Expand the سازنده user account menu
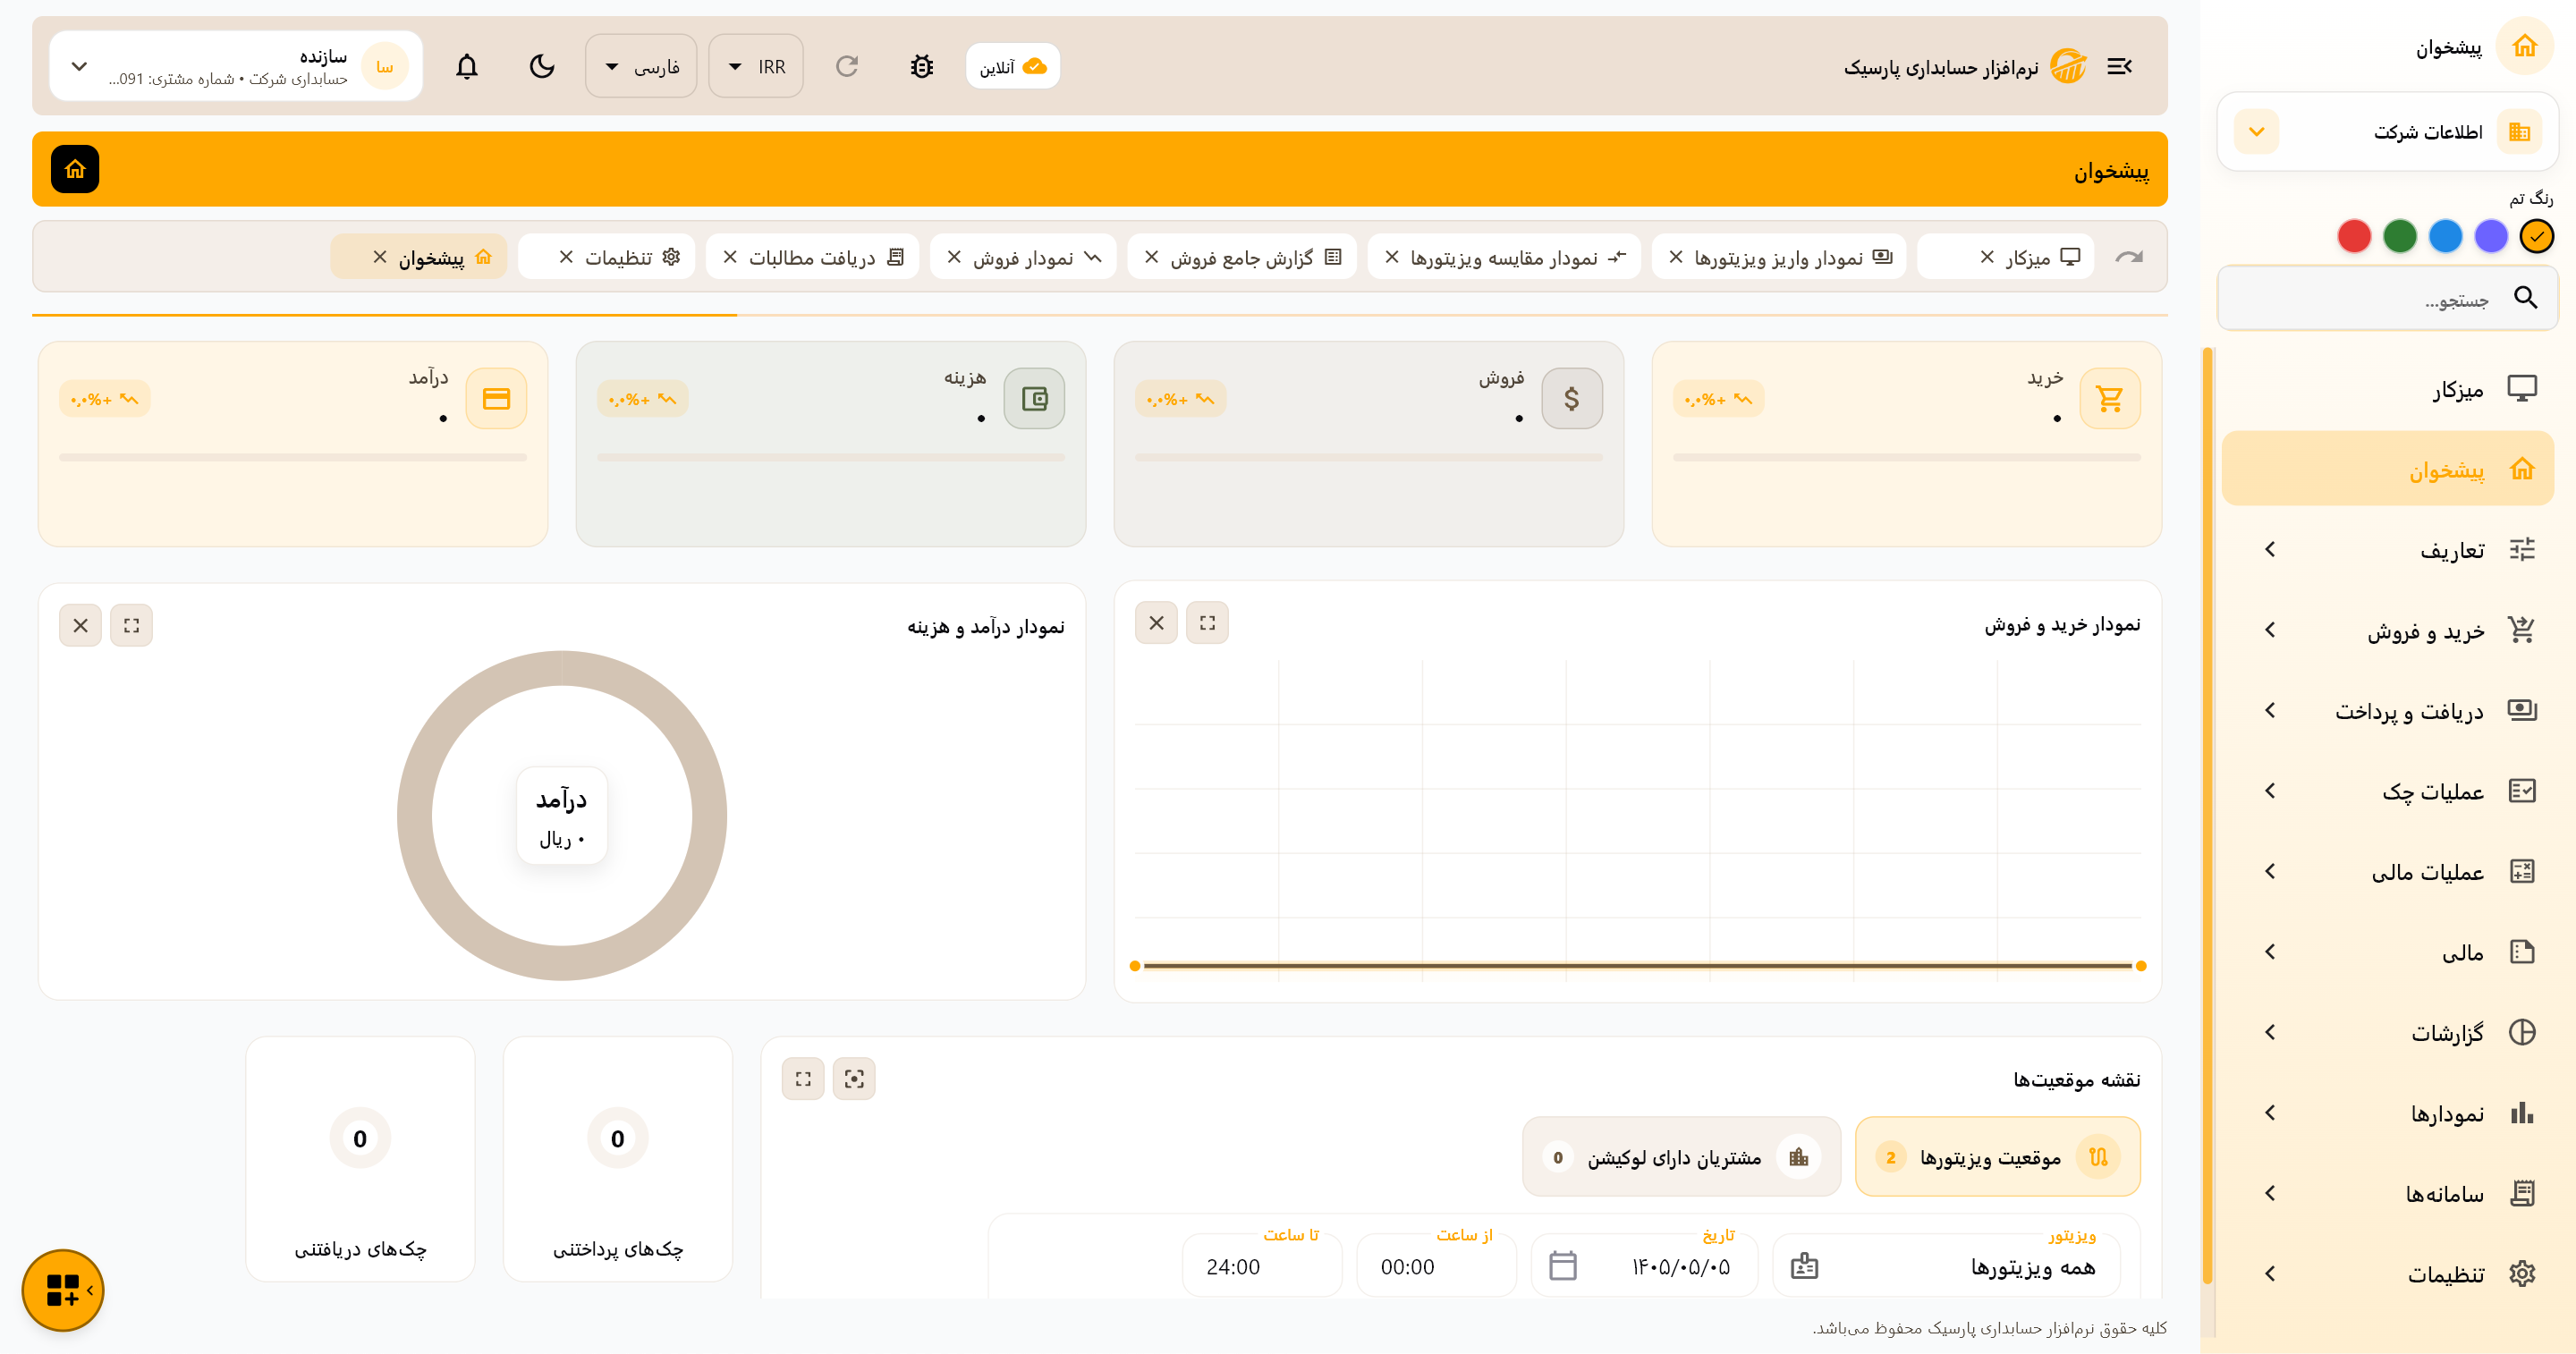Image resolution: width=2576 pixels, height=1354 pixels. coord(236,66)
